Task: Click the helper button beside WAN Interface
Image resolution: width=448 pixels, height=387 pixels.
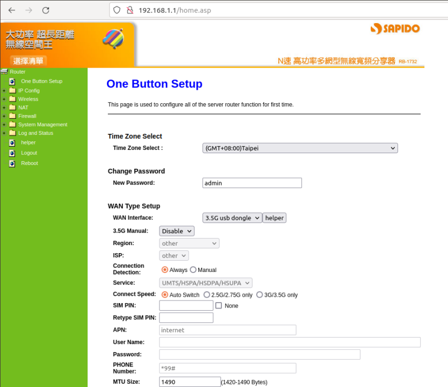Action: pos(274,218)
